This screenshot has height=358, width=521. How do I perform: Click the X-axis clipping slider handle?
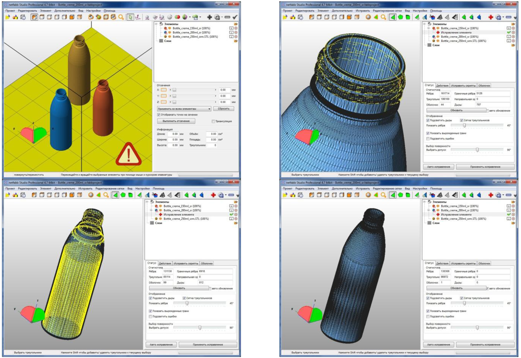pos(174,90)
